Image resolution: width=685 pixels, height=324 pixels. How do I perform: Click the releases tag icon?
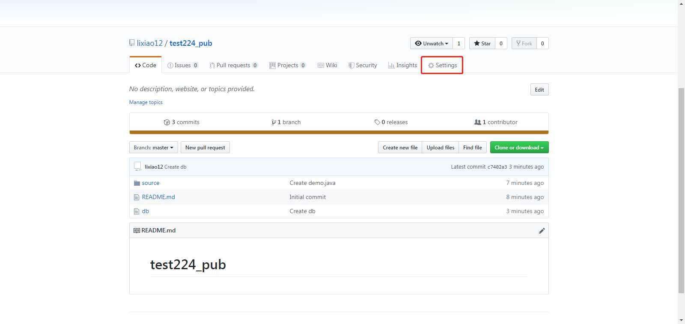click(377, 122)
